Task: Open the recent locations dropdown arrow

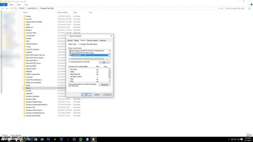Action: point(9,8)
